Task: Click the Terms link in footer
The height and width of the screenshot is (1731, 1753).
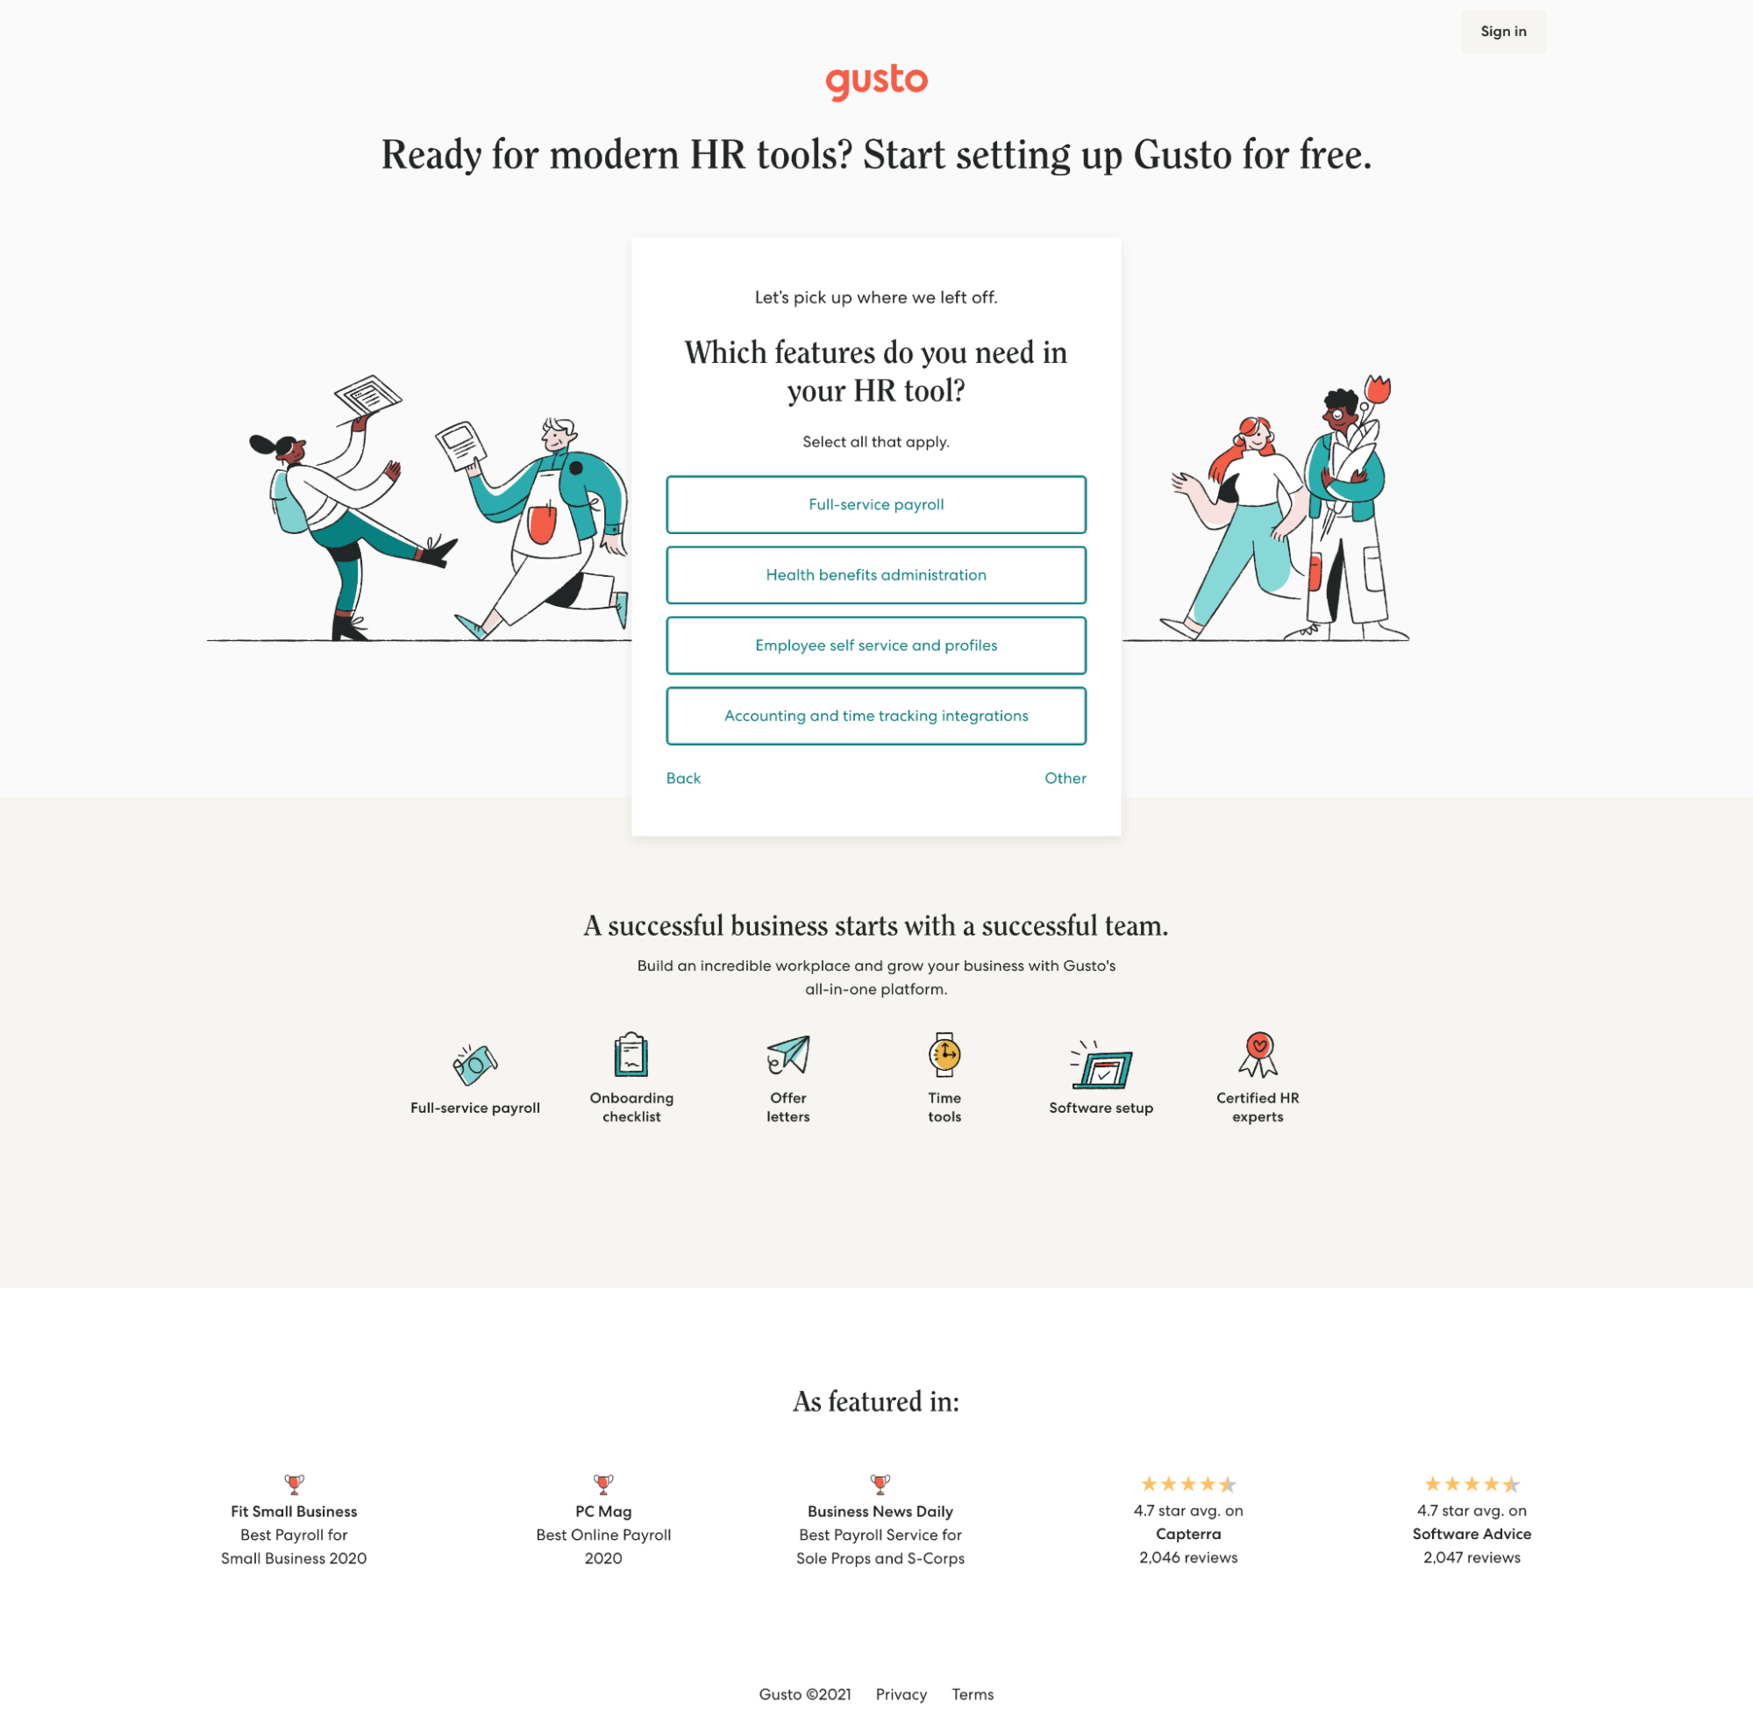Action: tap(972, 1694)
